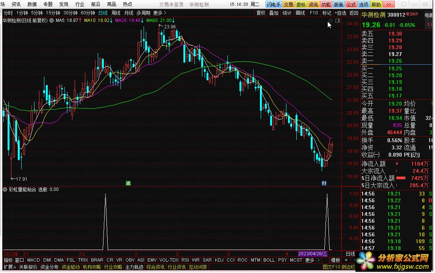
Task: Select the BOLL indicator tab
Action: (x=269, y=260)
